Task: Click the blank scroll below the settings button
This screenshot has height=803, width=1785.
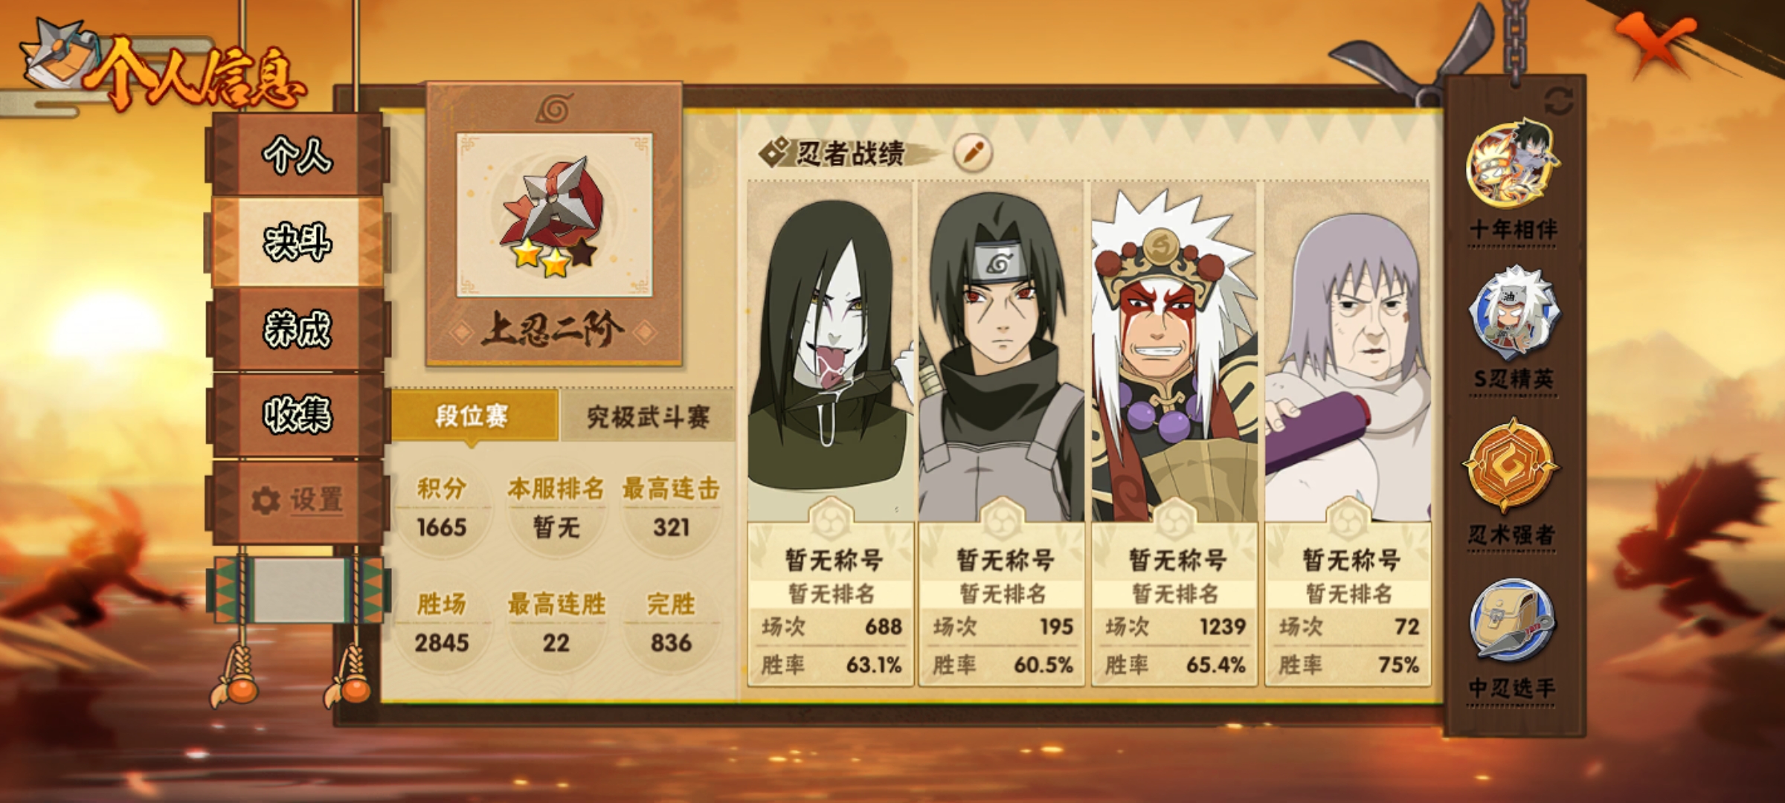Action: click(299, 590)
